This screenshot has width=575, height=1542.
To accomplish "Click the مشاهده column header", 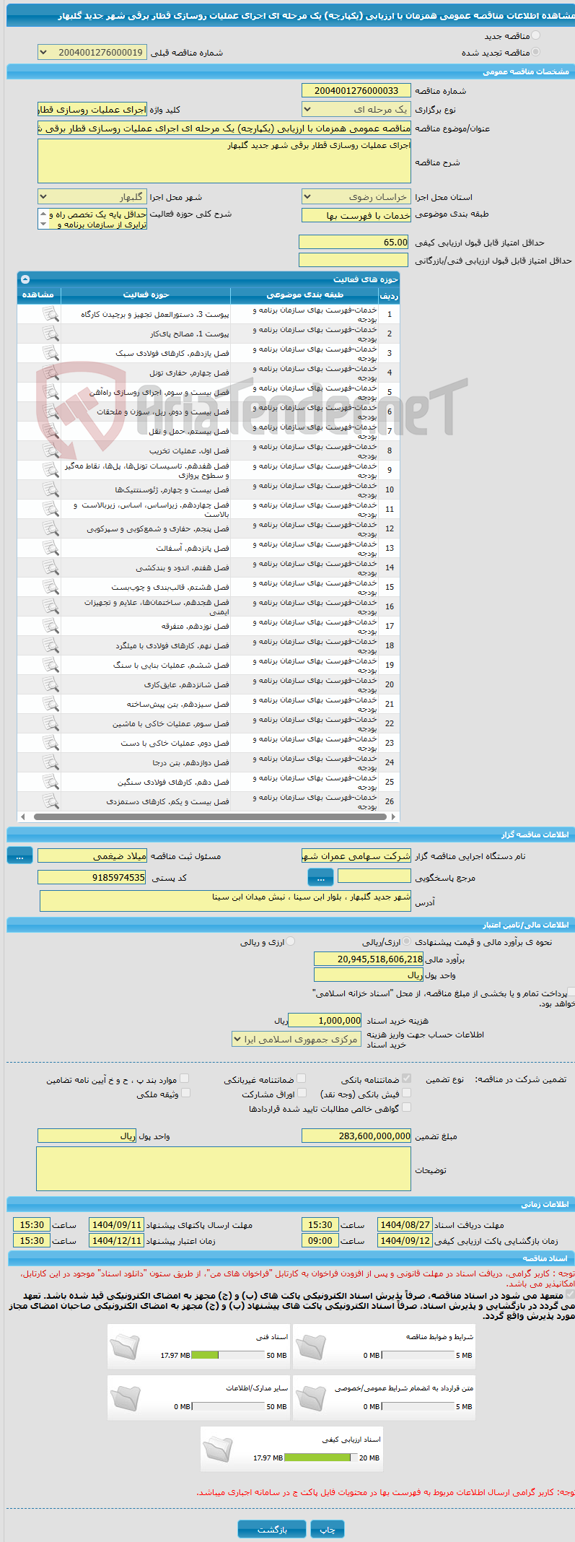I will (x=38, y=295).
